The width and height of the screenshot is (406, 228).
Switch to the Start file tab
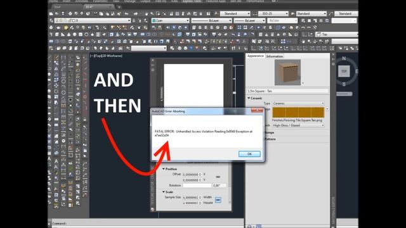(58, 7)
